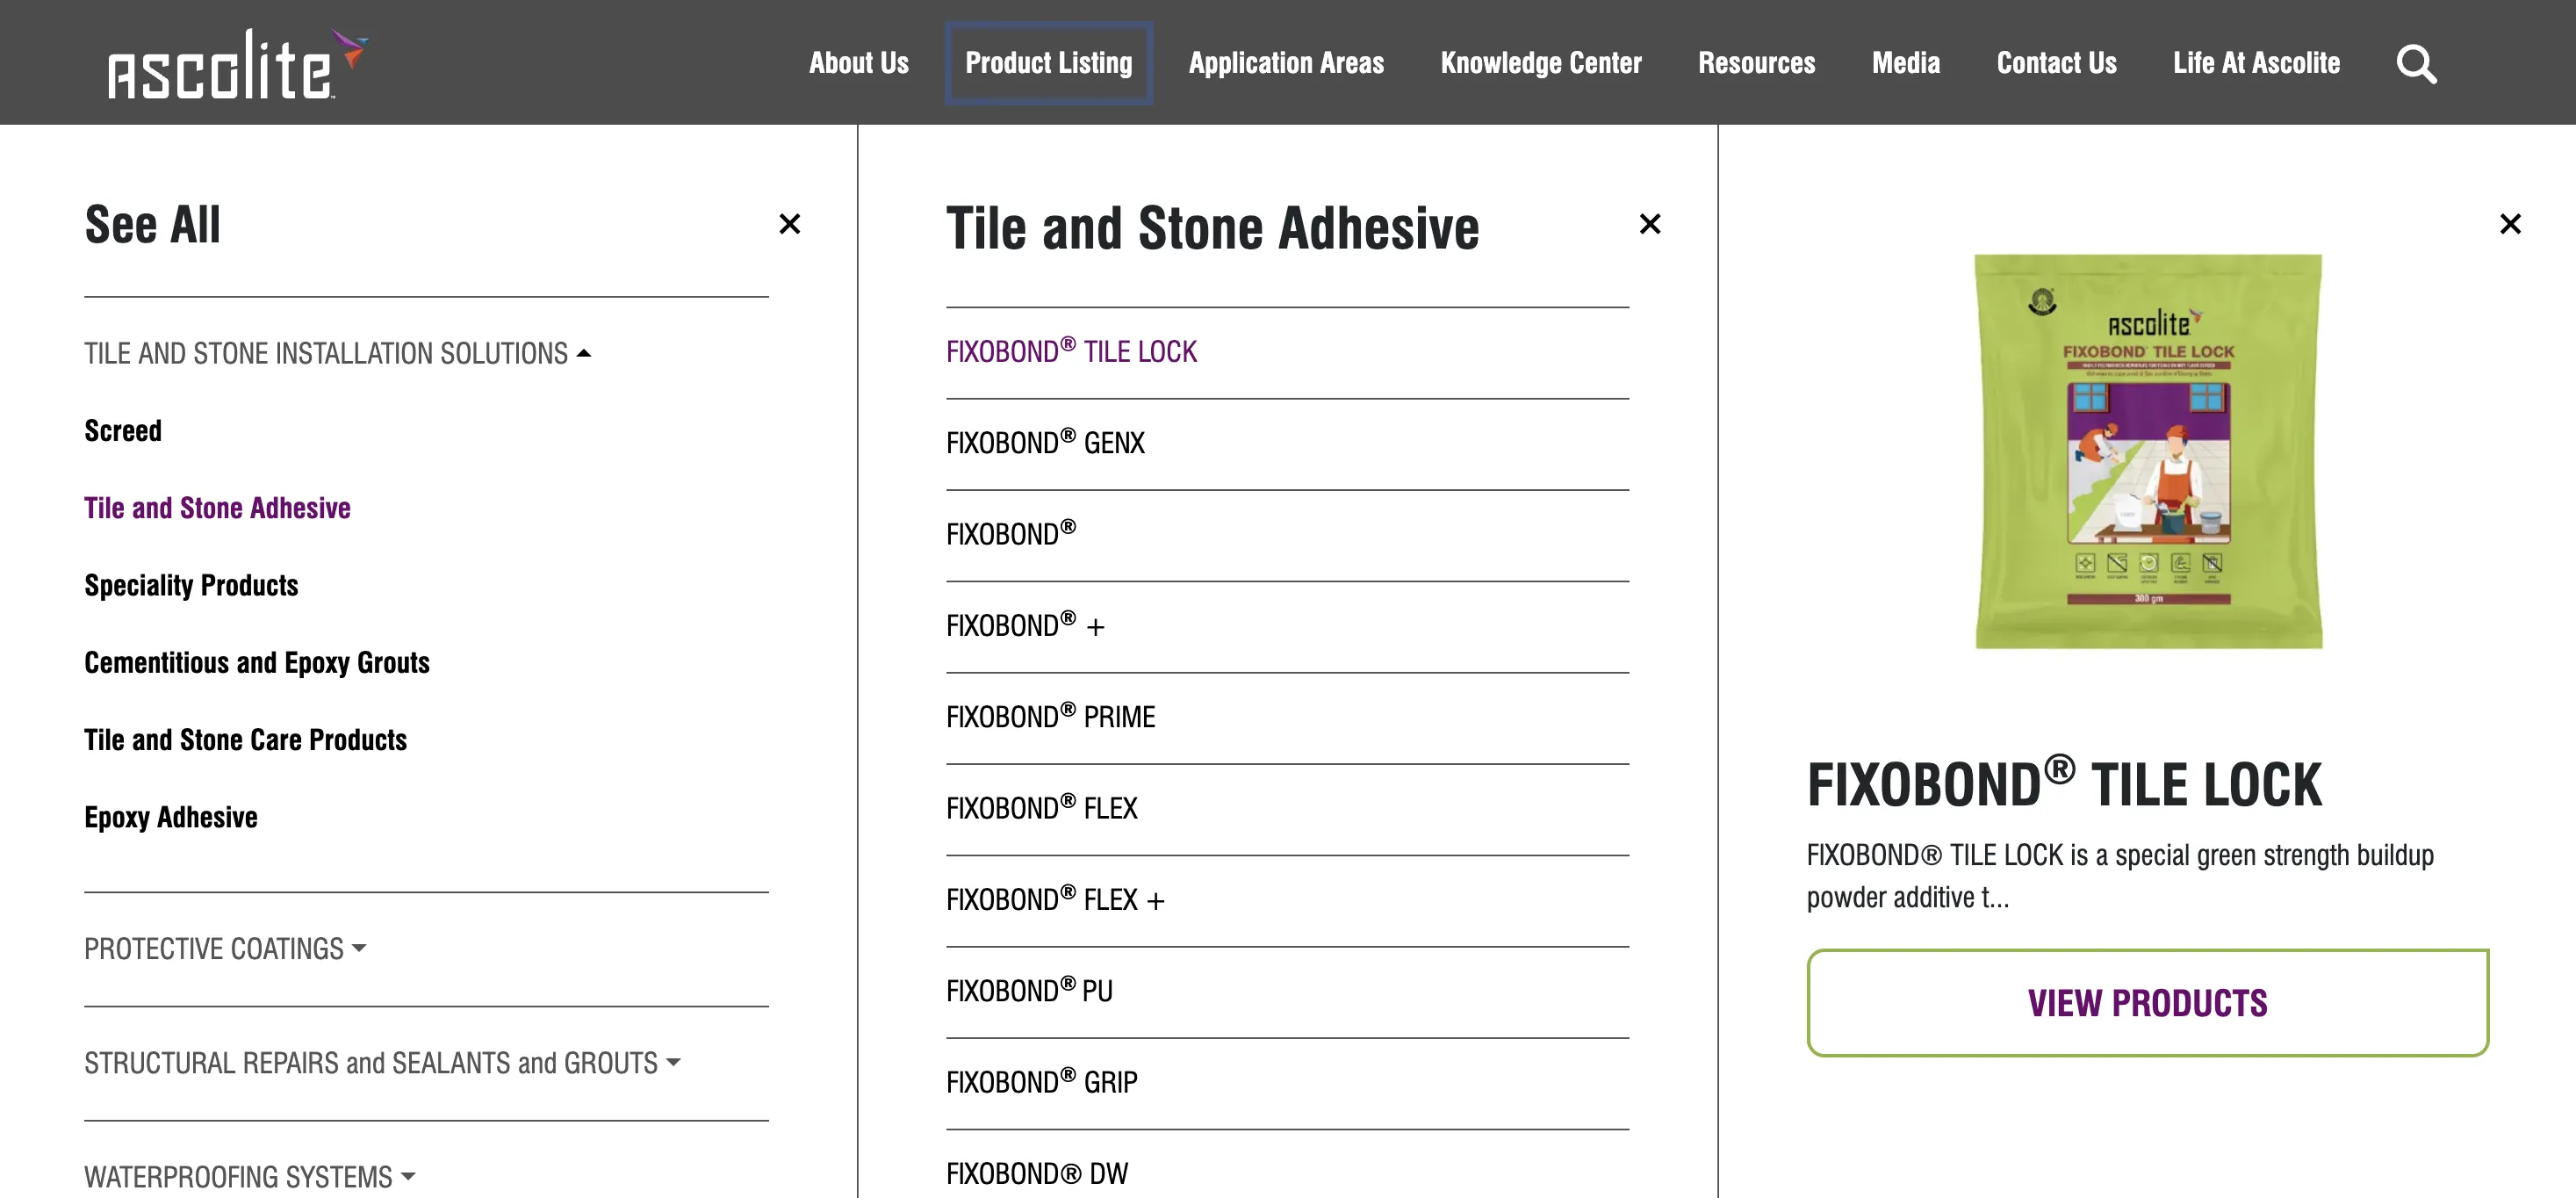Image resolution: width=2576 pixels, height=1198 pixels.
Task: Expand the Protective Coatings section
Action: [225, 948]
